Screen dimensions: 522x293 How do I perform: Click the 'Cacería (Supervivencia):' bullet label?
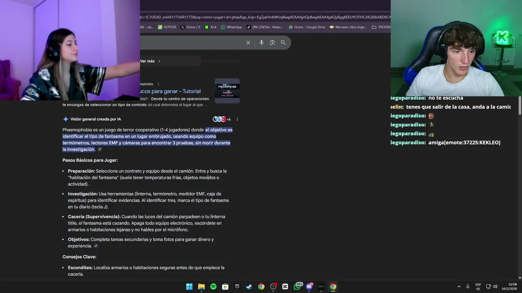point(94,216)
